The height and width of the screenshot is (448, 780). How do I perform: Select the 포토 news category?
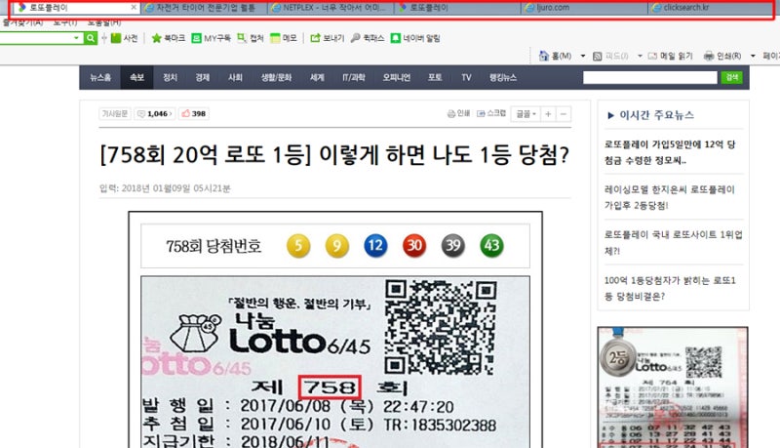click(435, 78)
